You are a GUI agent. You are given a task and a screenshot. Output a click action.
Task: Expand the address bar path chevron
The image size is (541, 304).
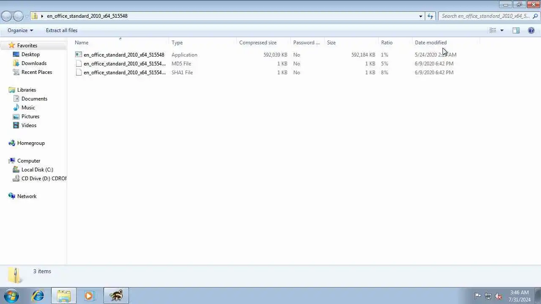[42, 16]
